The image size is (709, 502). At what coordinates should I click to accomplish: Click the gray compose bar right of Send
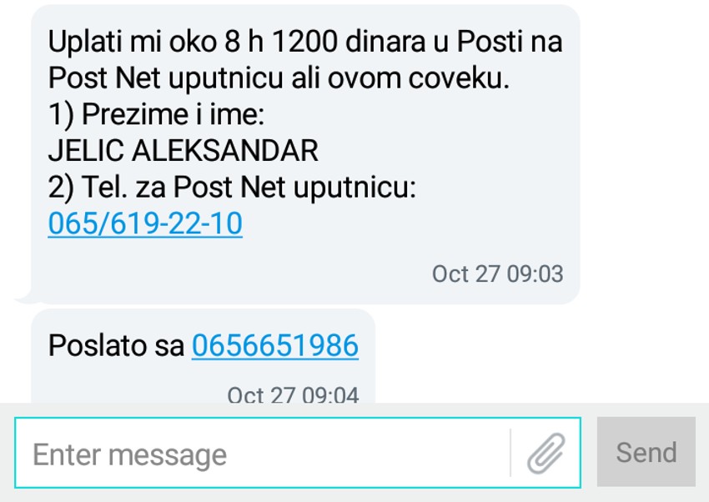[x=702, y=452]
